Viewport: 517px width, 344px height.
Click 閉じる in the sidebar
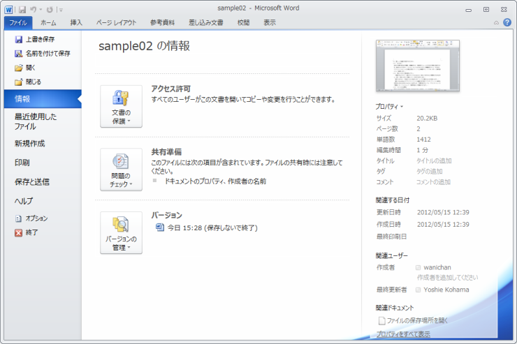click(x=28, y=82)
